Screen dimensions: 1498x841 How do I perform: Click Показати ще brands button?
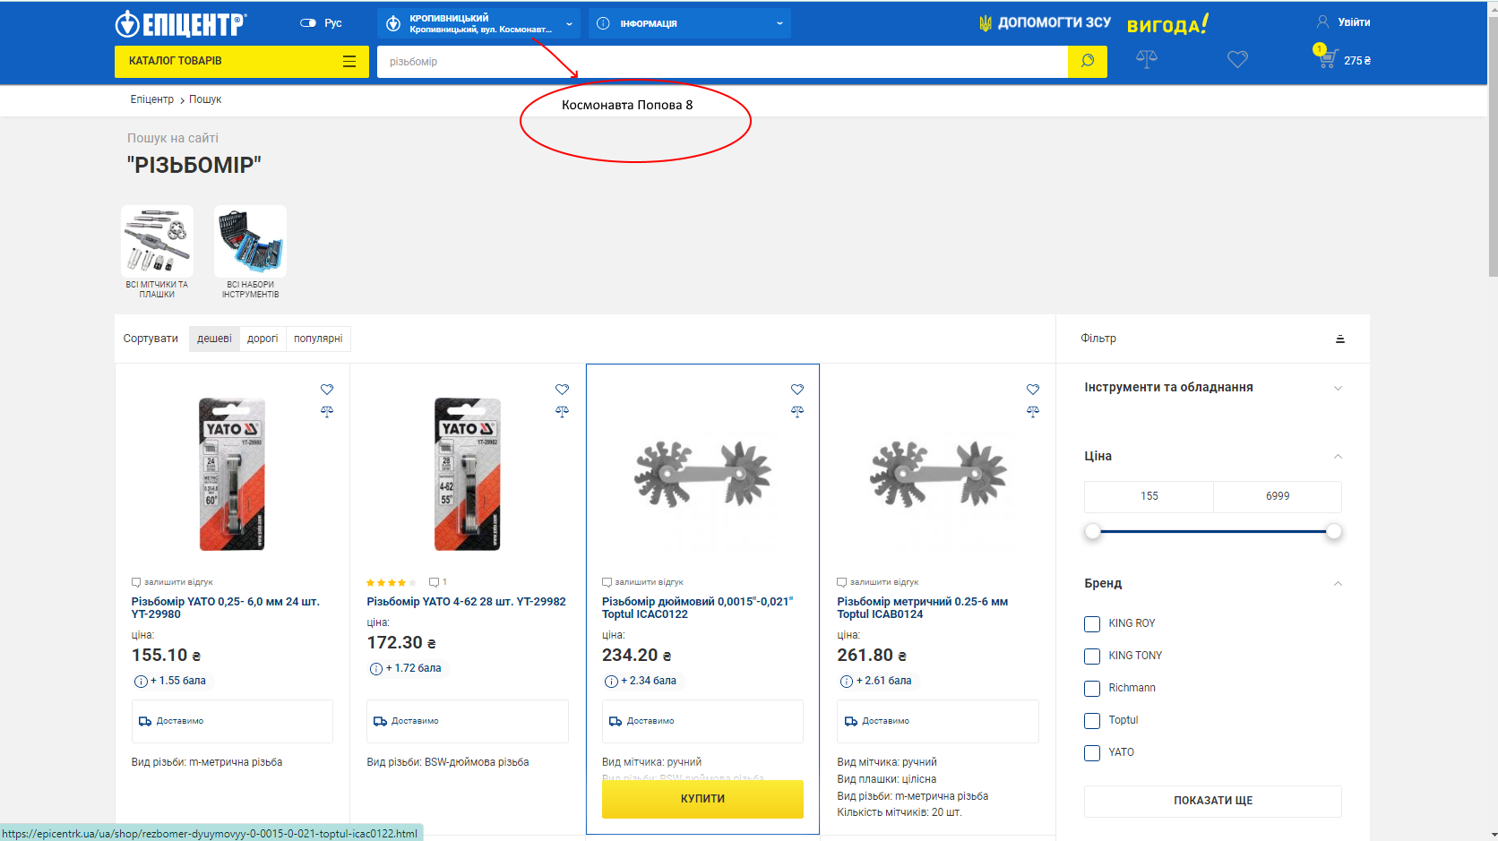pyautogui.click(x=1213, y=802)
